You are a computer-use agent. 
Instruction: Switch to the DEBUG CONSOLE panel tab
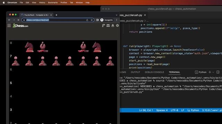pos(154,72)
